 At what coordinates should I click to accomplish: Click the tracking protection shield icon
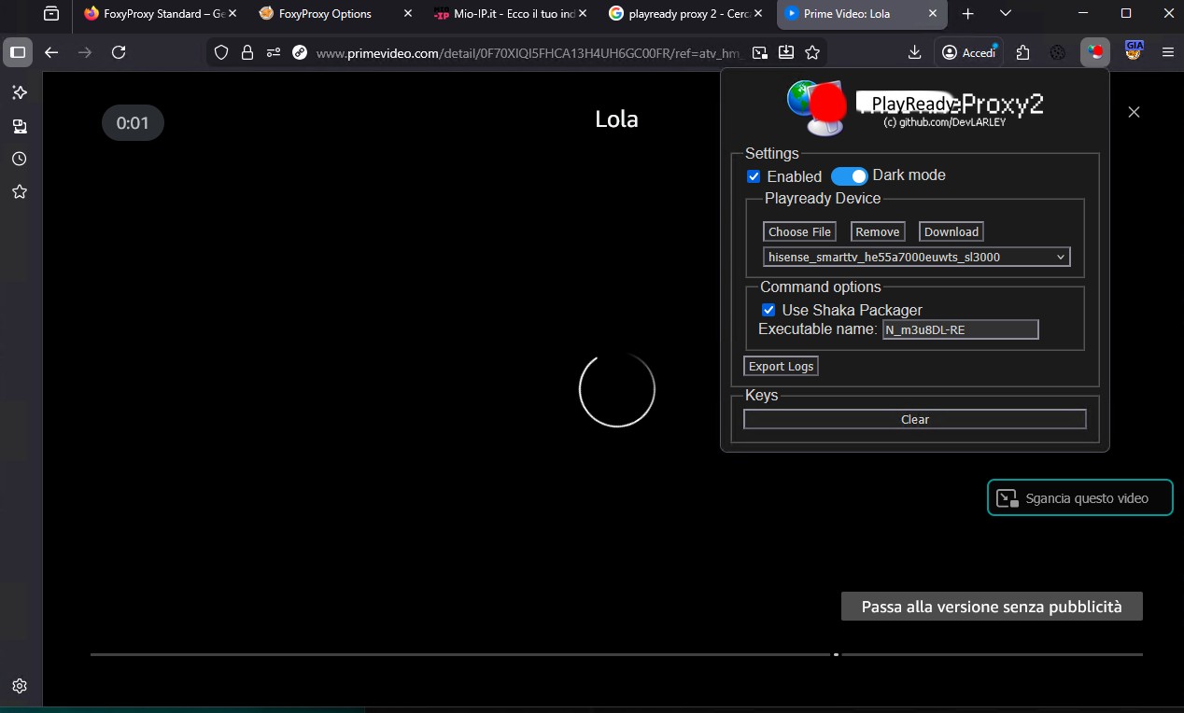pyautogui.click(x=221, y=52)
